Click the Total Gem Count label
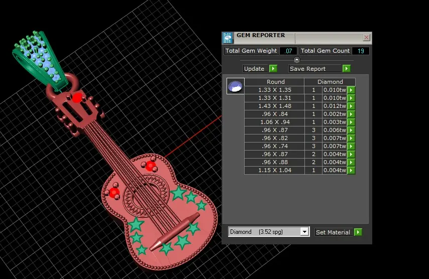The image size is (429, 279). pos(325,51)
